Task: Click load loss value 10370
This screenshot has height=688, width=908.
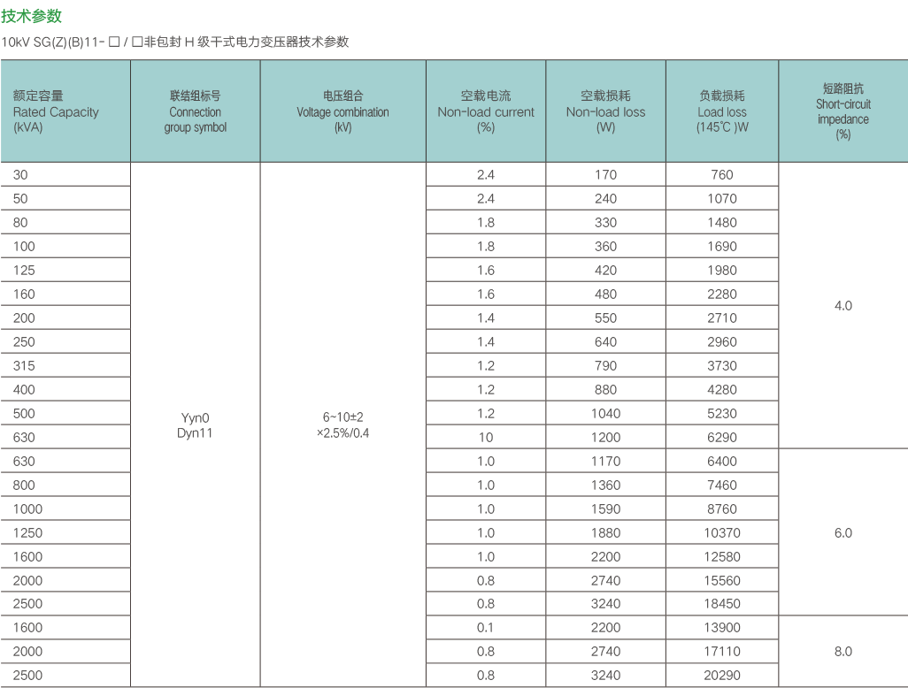Action: pos(722,533)
